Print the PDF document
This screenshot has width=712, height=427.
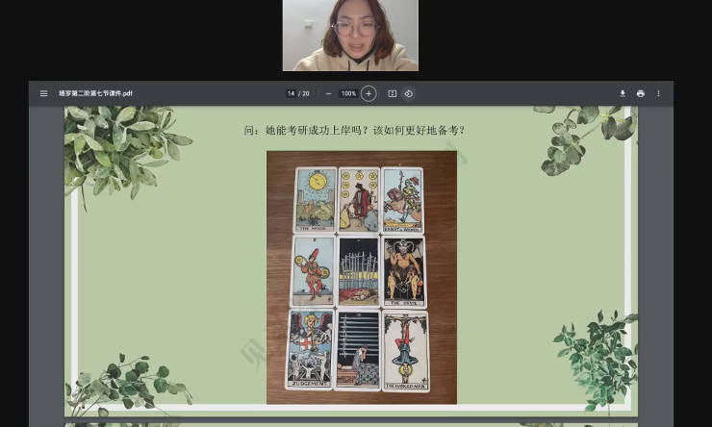tap(641, 93)
